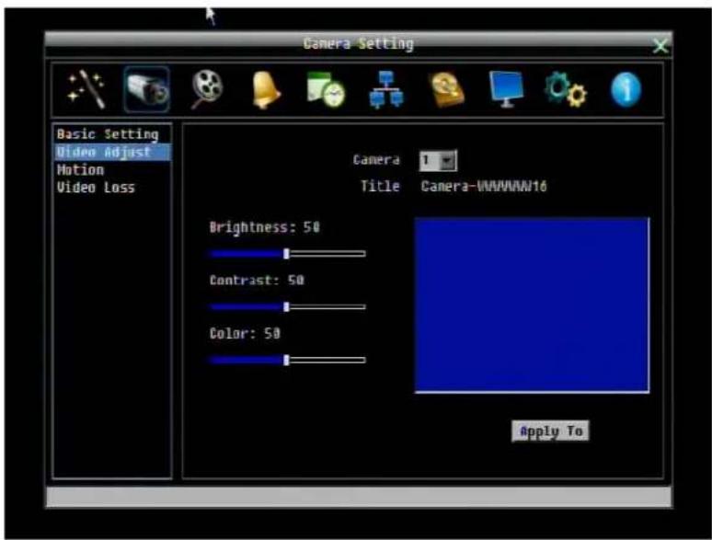Open the film reel record settings icon

tap(207, 89)
